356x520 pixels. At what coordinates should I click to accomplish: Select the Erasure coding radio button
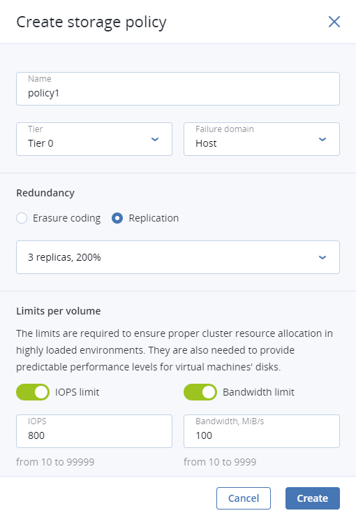pos(22,218)
